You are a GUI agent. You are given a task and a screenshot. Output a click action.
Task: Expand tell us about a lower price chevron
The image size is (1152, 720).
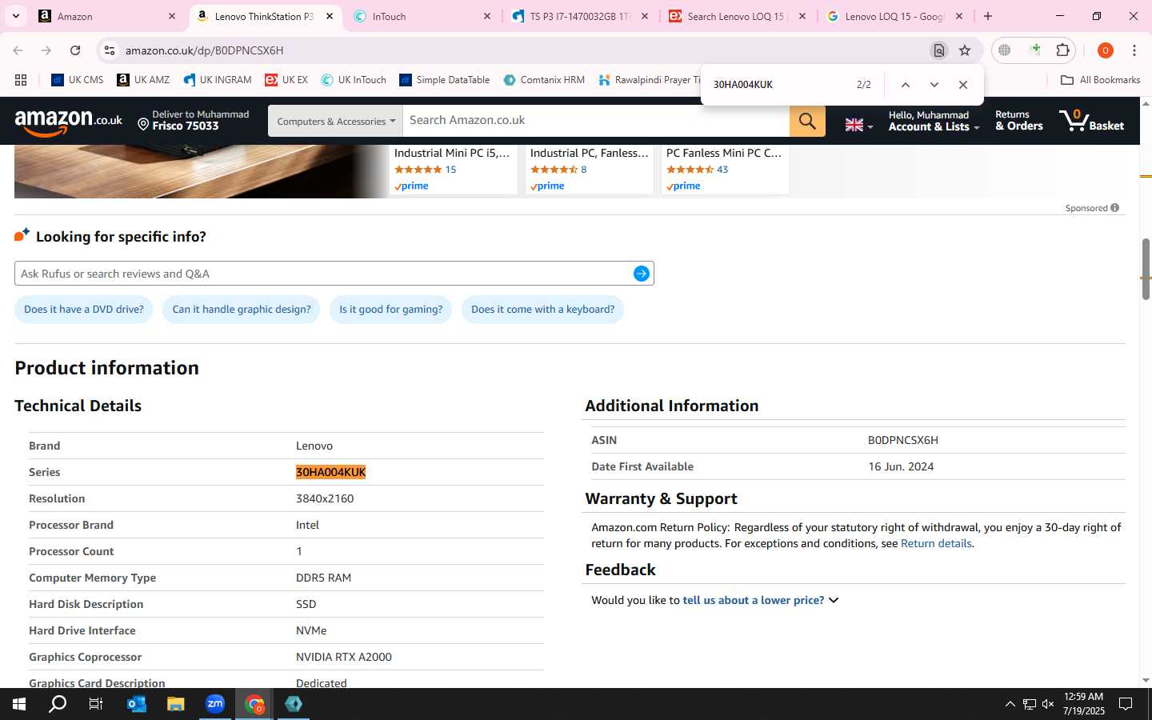click(834, 600)
